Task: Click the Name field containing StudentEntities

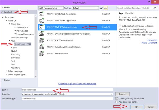Action: [67, 90]
